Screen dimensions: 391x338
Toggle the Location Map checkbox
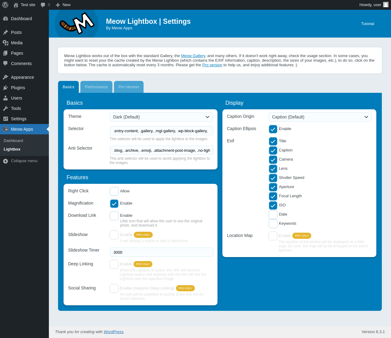(273, 236)
